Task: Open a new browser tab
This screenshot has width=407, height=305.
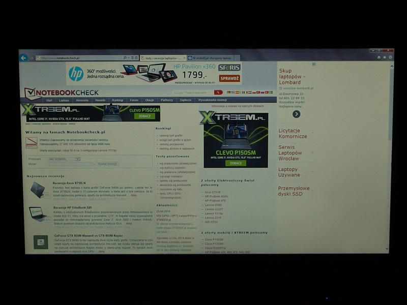Action: [237, 58]
